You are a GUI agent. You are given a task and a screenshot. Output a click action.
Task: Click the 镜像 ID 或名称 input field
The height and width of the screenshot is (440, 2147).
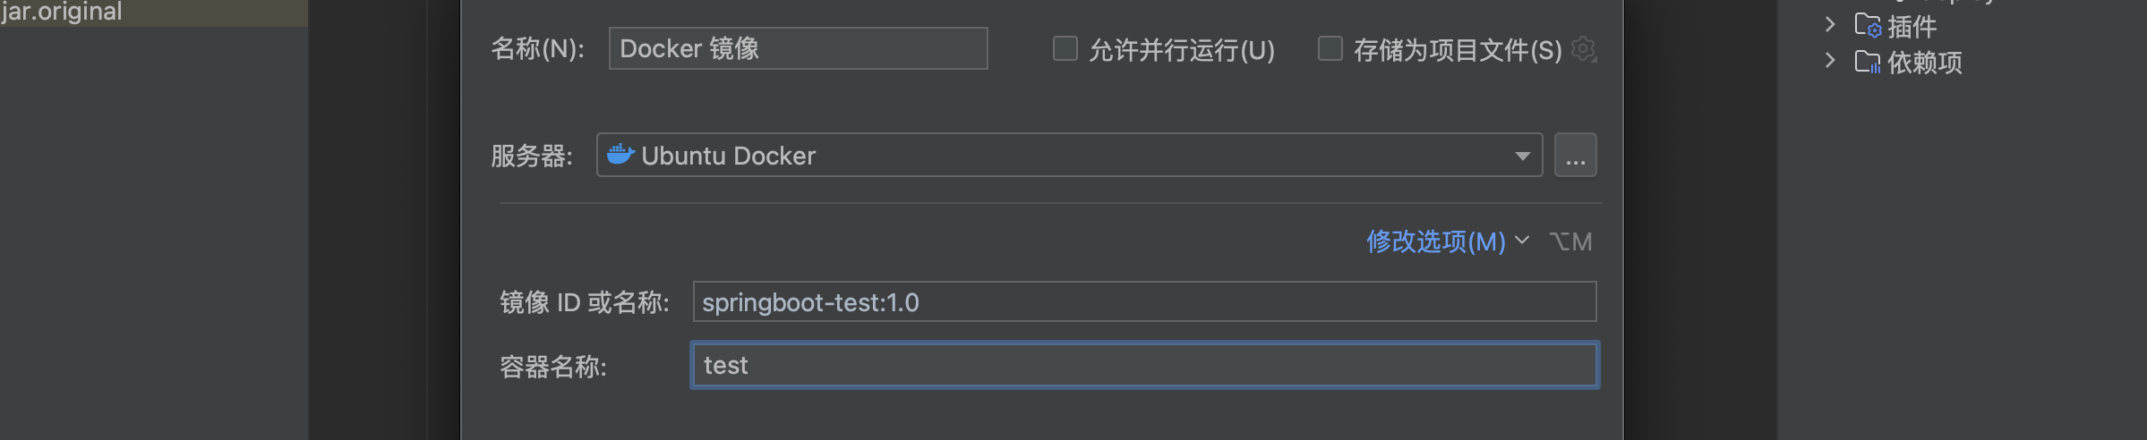click(x=1143, y=302)
